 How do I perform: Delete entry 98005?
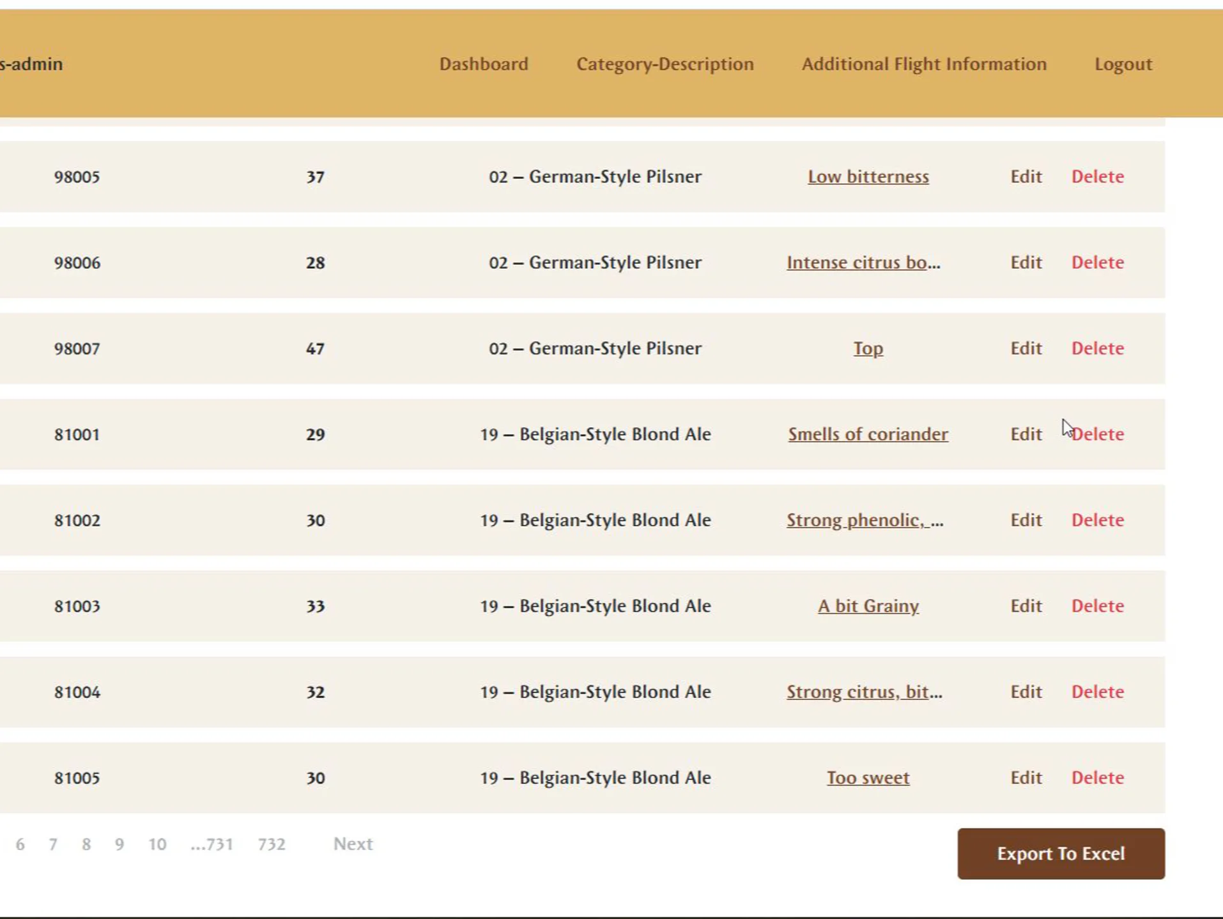[x=1097, y=176]
